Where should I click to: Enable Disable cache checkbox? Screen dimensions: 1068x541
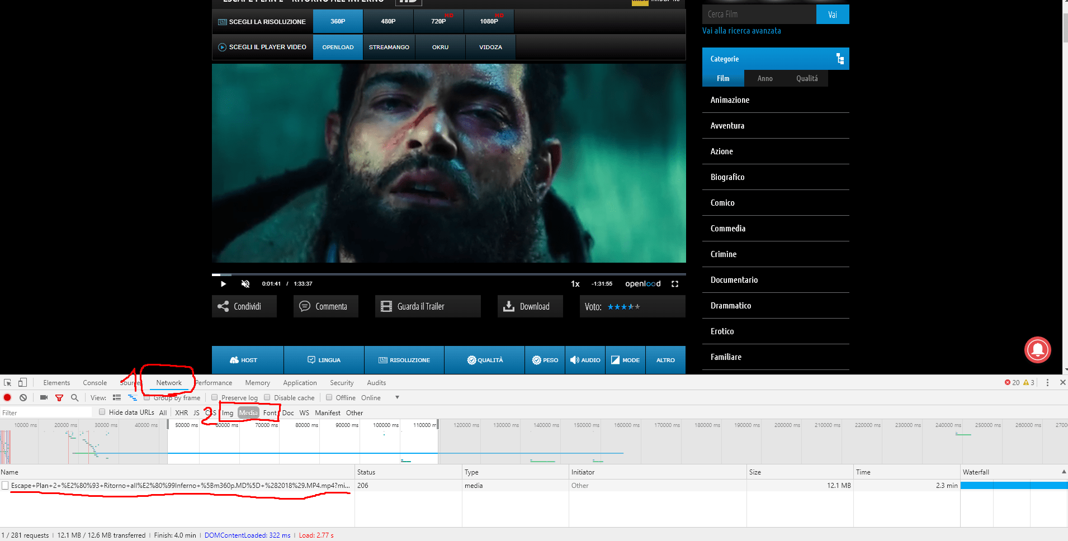267,397
